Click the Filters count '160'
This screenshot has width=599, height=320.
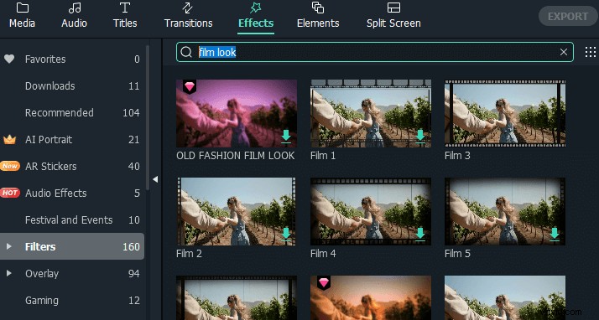coord(131,247)
